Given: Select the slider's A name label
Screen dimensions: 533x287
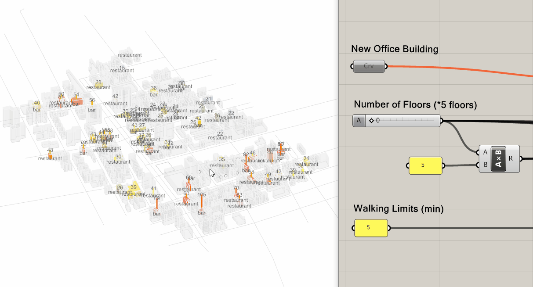Looking at the screenshot, I should pos(359,121).
